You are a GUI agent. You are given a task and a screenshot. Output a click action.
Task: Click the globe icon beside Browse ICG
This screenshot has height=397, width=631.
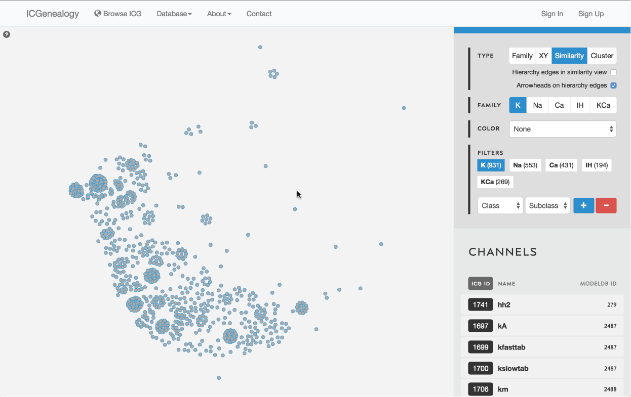click(98, 14)
